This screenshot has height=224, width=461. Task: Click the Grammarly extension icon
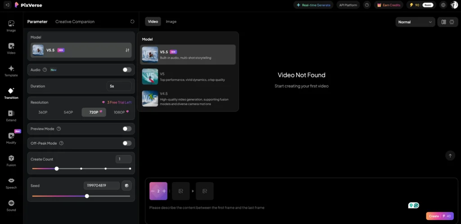416,206
